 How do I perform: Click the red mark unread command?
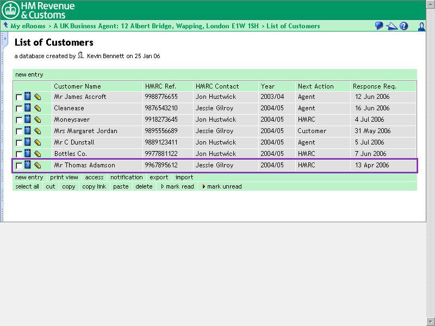pyautogui.click(x=222, y=186)
